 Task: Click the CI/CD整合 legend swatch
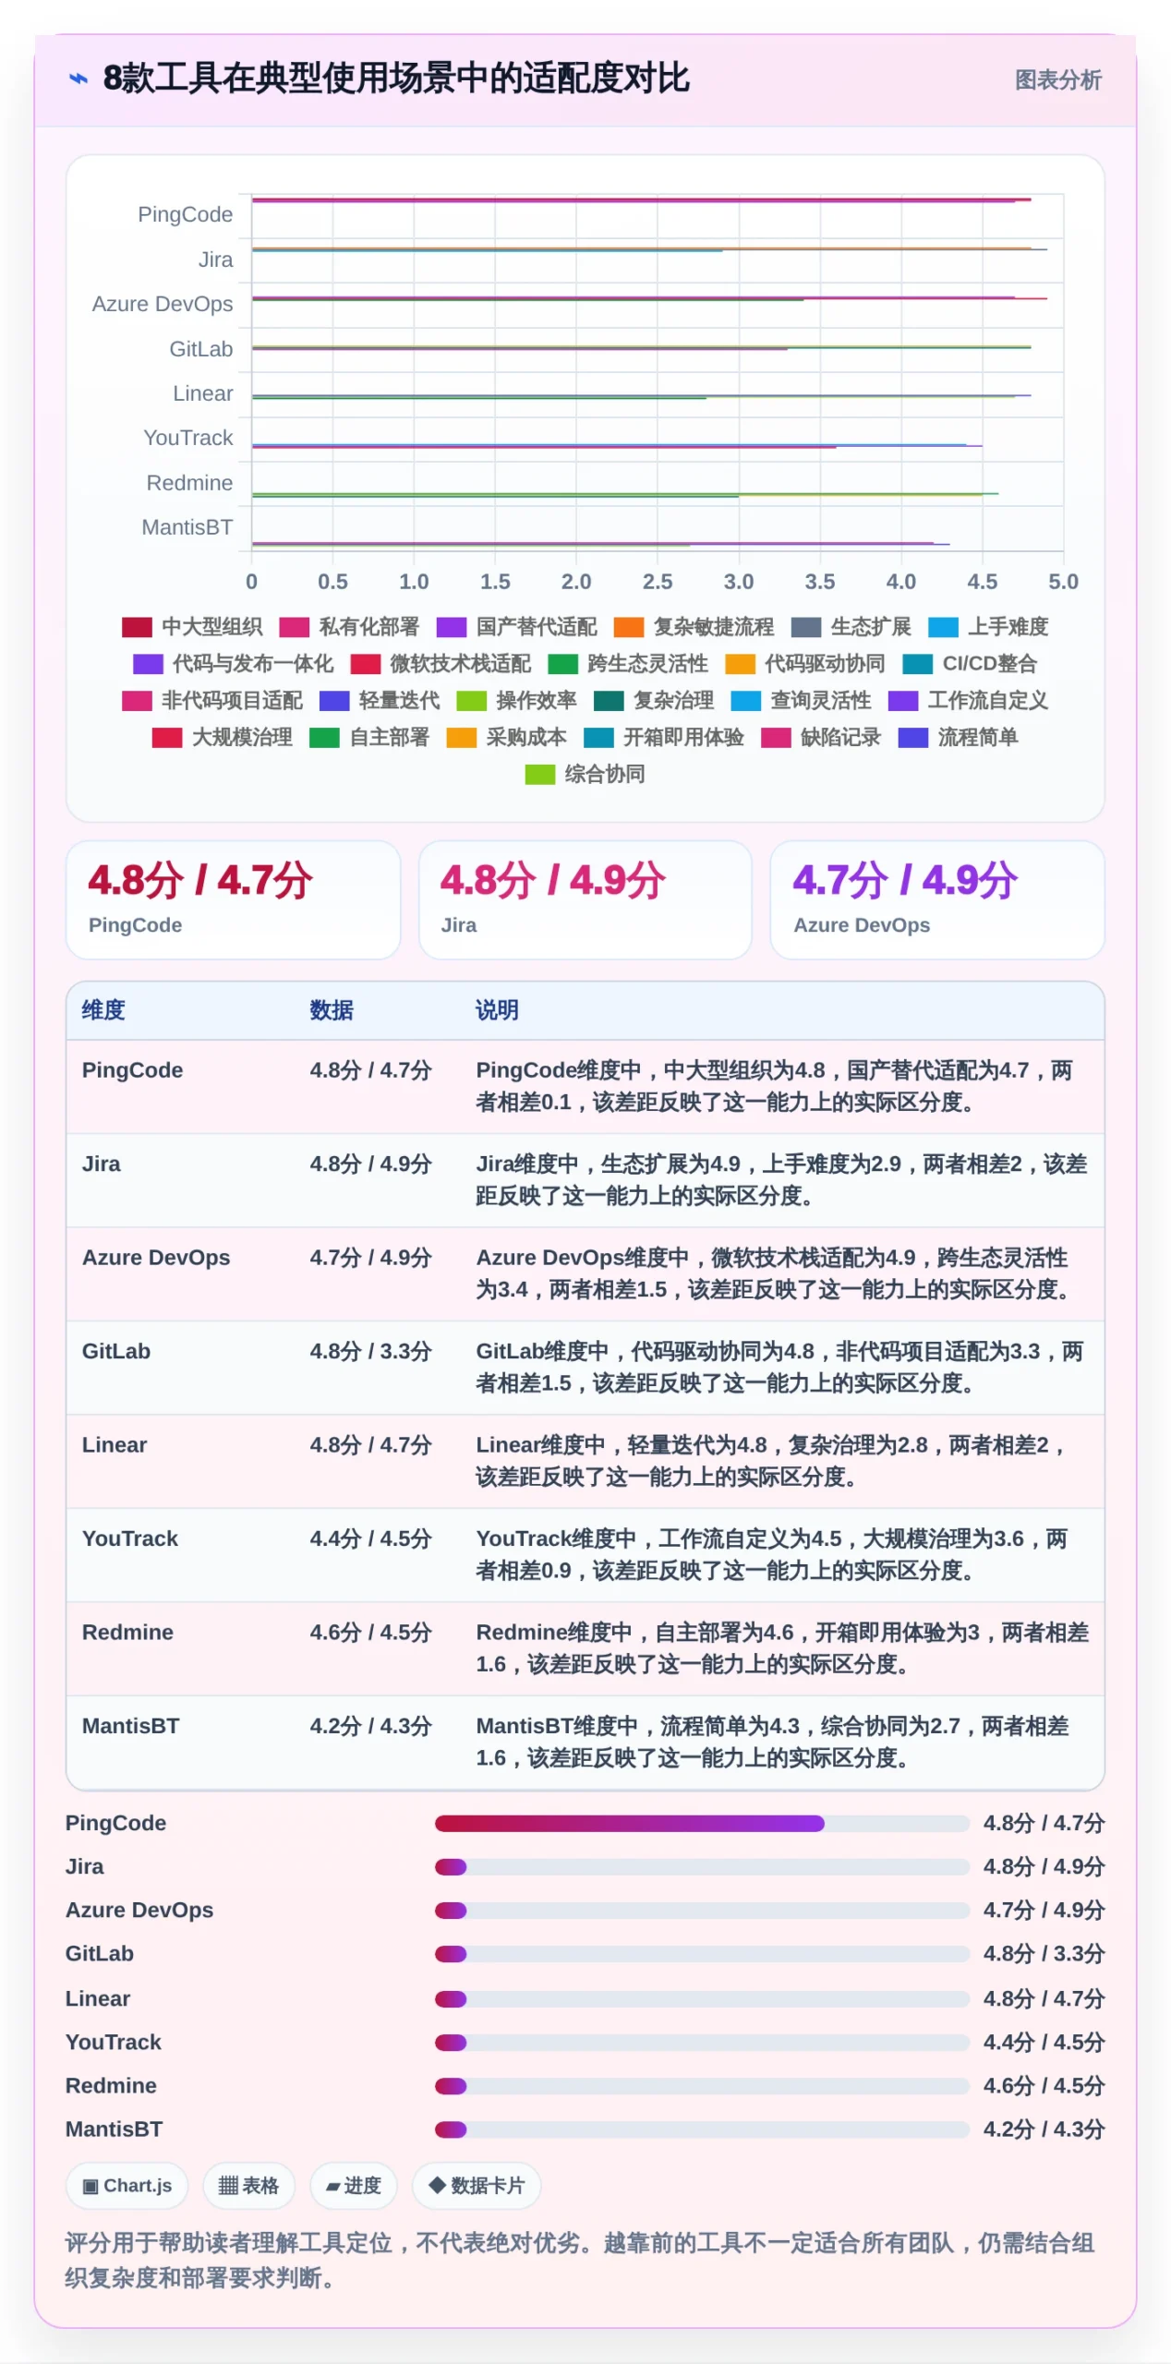917,664
